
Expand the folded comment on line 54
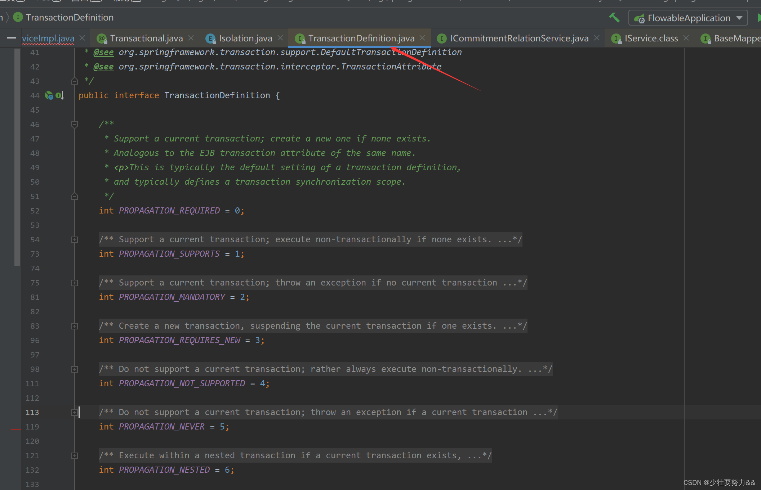[75, 240]
